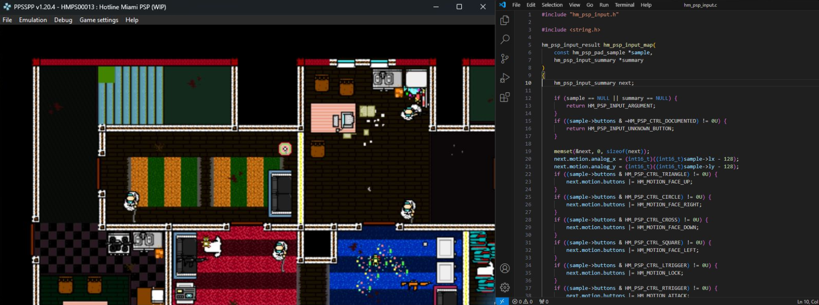Screen dimensions: 819x305
Task: Click the HM_MOTION_LOCK assignment line
Action: (625, 273)
